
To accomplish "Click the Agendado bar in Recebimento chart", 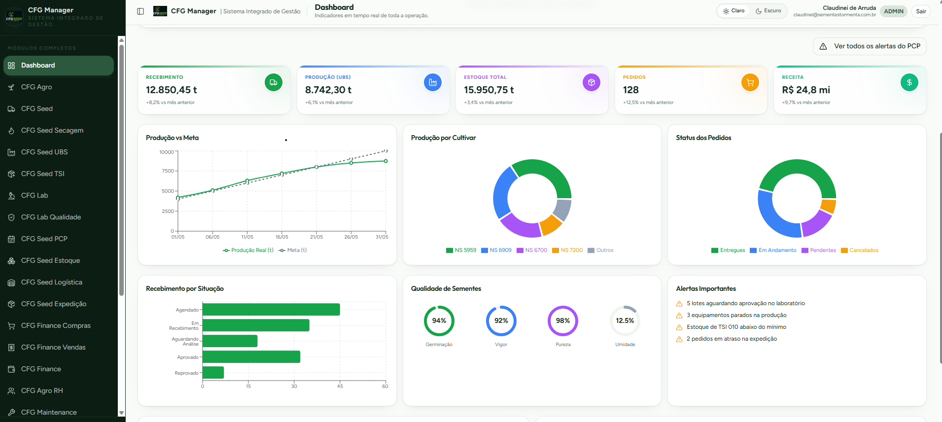I will [x=271, y=310].
